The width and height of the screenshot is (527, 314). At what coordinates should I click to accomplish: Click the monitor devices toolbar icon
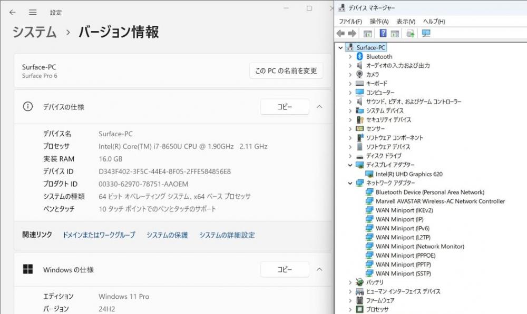[426, 33]
